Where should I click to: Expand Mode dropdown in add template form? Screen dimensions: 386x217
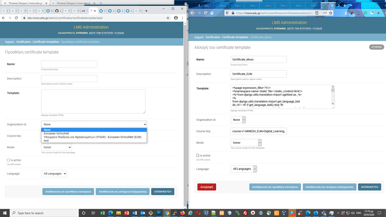click(57, 147)
